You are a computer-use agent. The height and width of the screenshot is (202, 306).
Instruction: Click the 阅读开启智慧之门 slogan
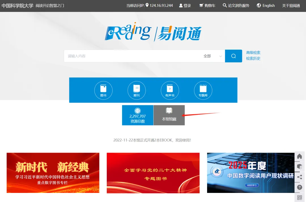pyautogui.click(x=50, y=6)
